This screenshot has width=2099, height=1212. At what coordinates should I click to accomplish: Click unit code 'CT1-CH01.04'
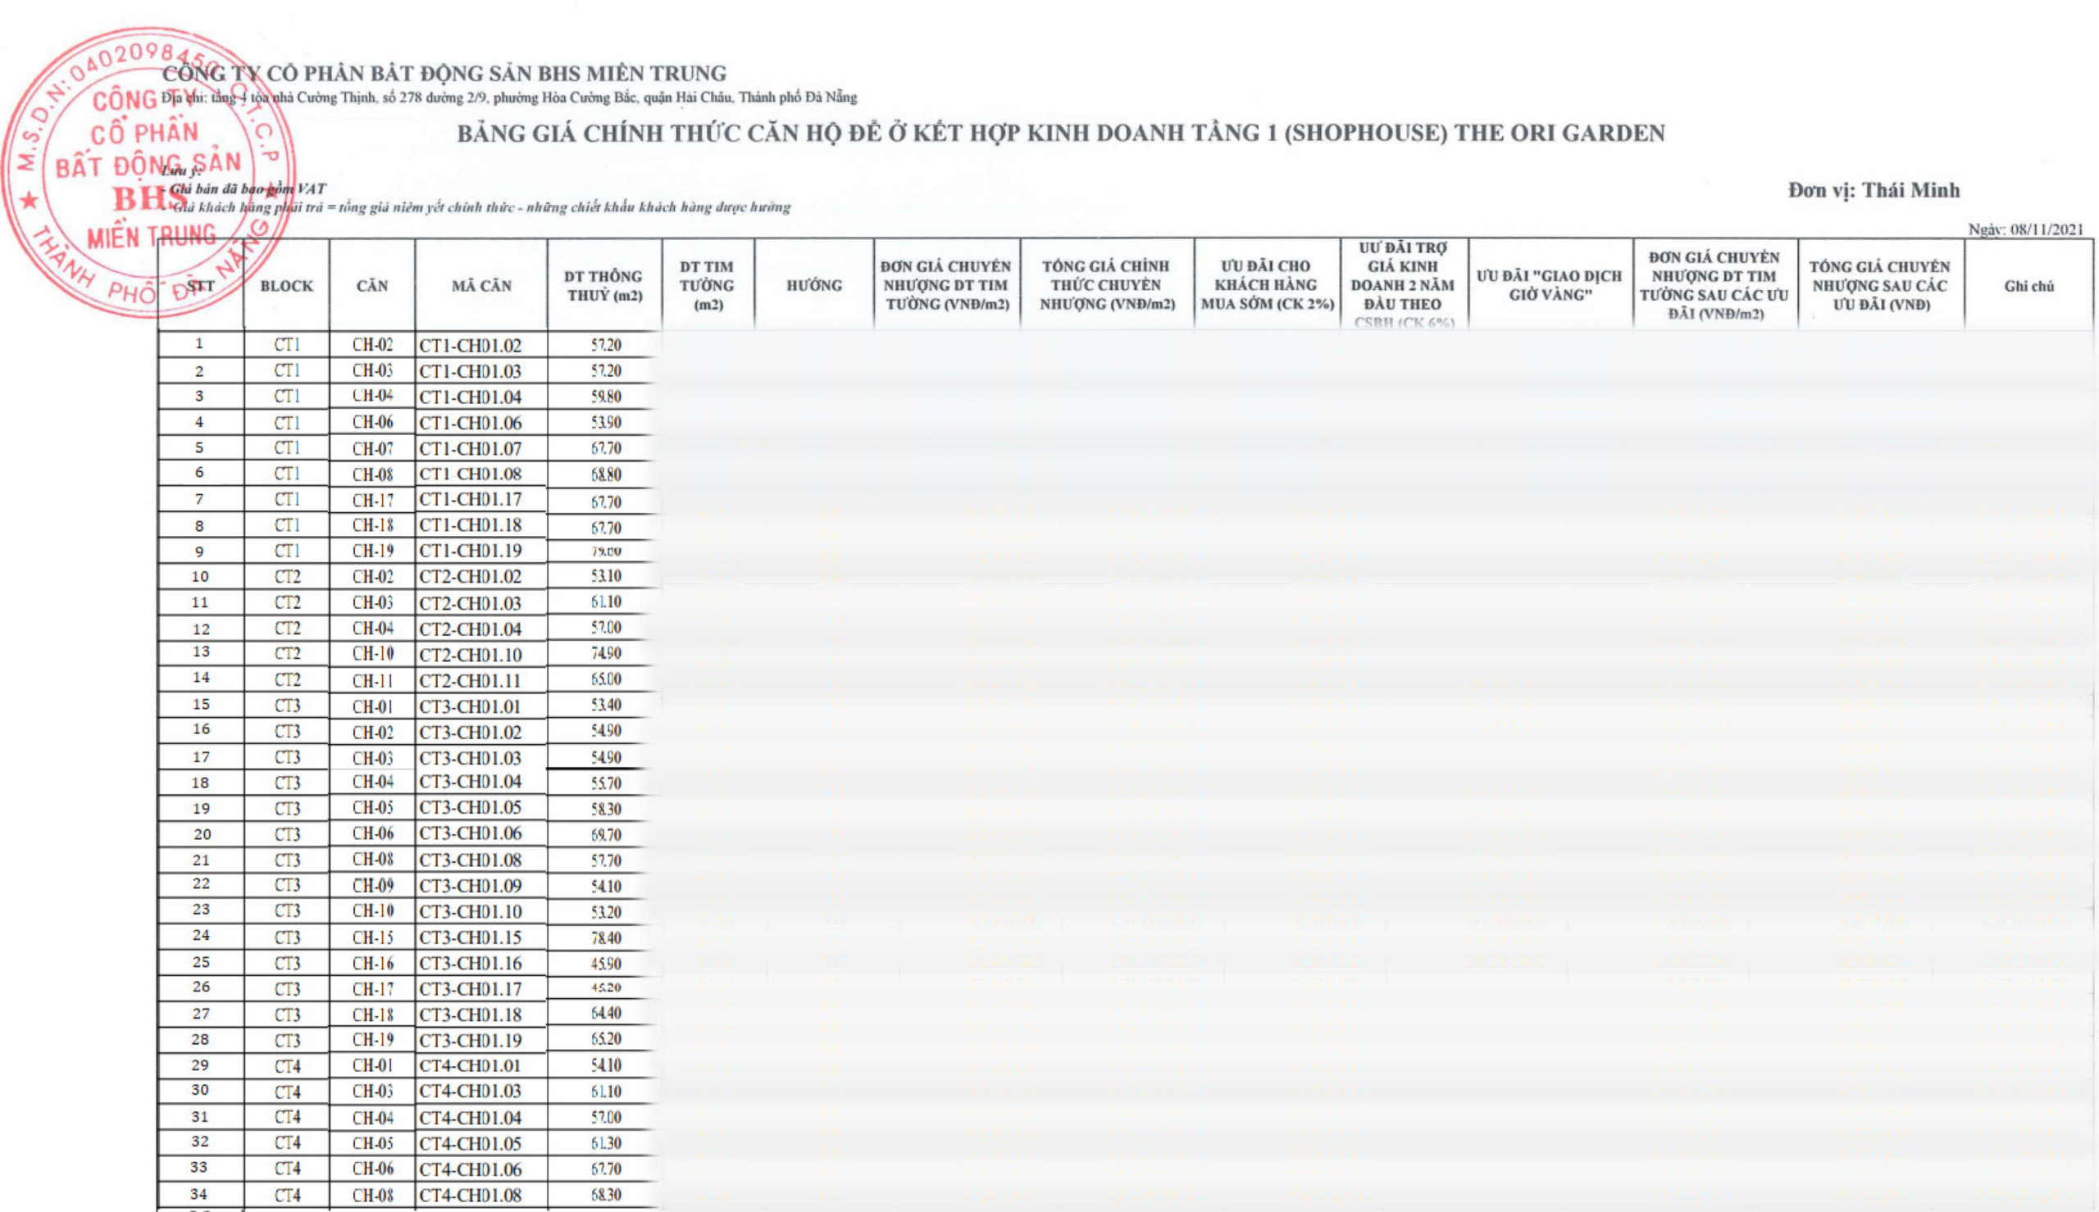[471, 398]
